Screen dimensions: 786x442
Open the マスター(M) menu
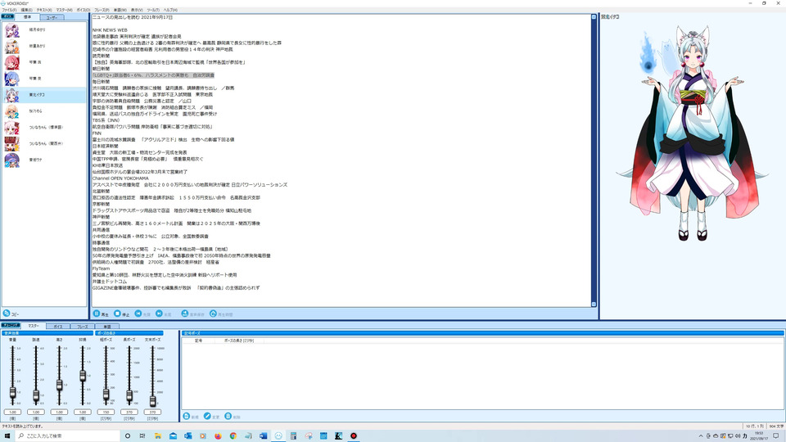click(x=64, y=10)
